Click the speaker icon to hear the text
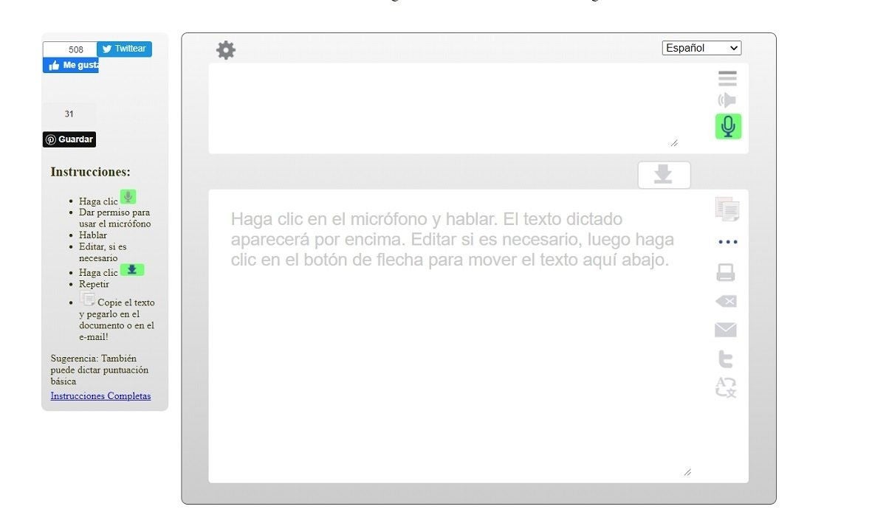The image size is (886, 509). coord(727,100)
